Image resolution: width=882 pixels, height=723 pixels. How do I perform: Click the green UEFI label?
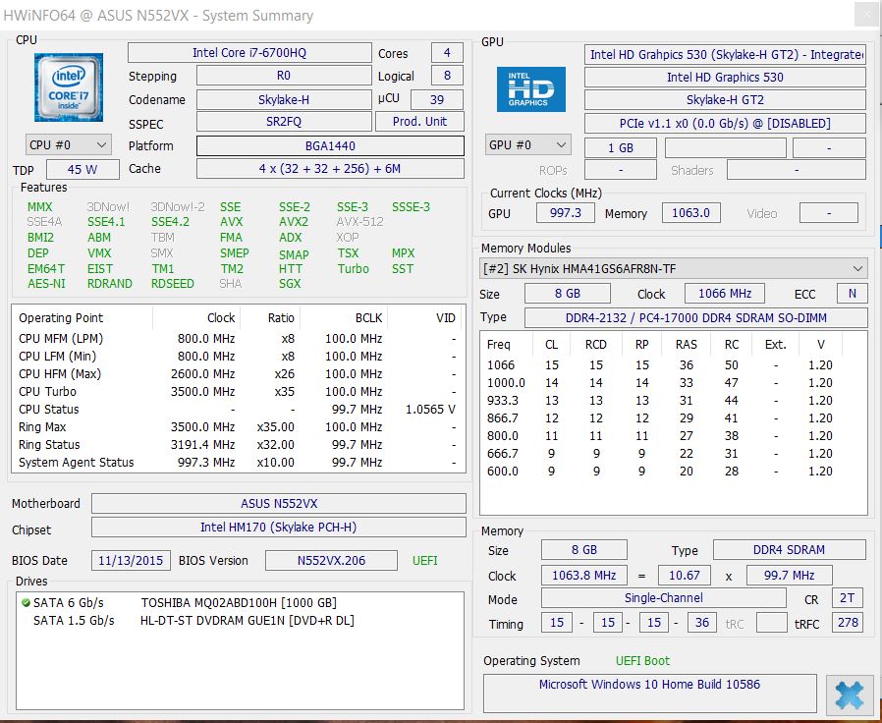pos(424,560)
